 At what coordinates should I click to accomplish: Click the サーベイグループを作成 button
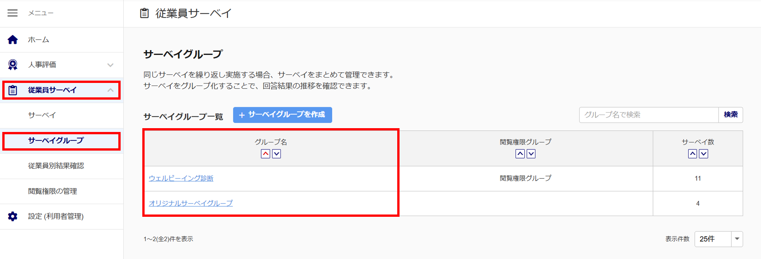point(282,115)
